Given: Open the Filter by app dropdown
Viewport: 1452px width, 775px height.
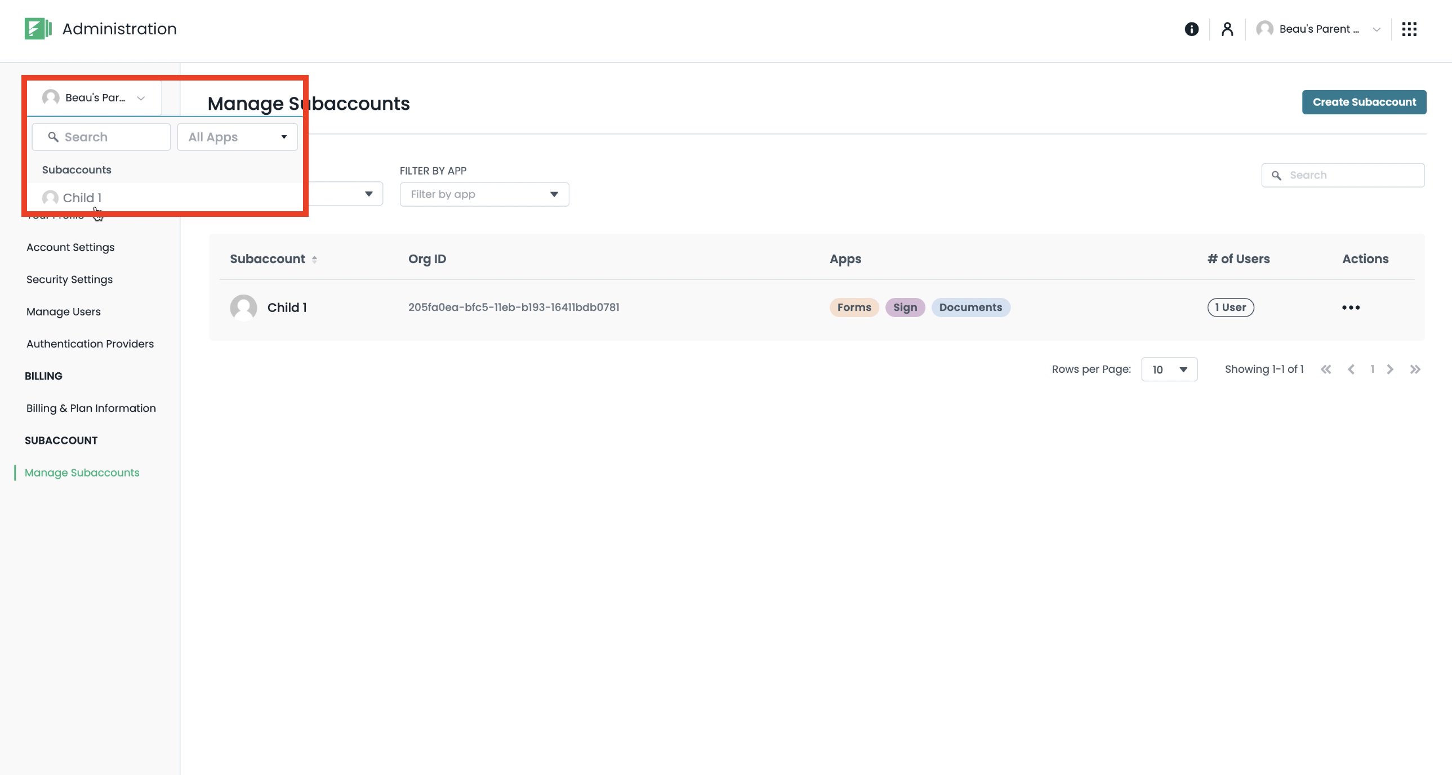Looking at the screenshot, I should (484, 194).
